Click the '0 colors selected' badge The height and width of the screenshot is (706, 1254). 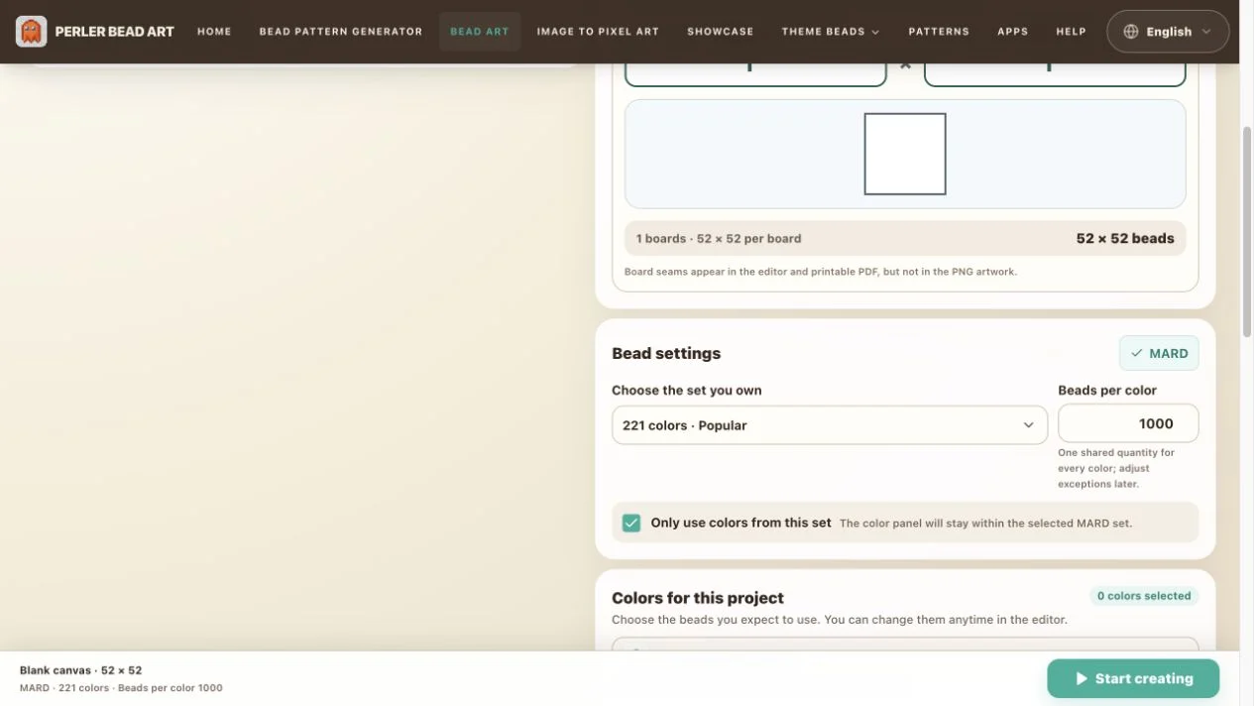click(1144, 596)
